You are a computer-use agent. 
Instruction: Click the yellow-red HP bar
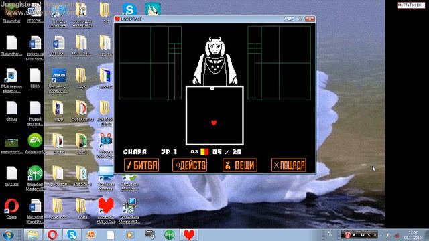coord(204,152)
